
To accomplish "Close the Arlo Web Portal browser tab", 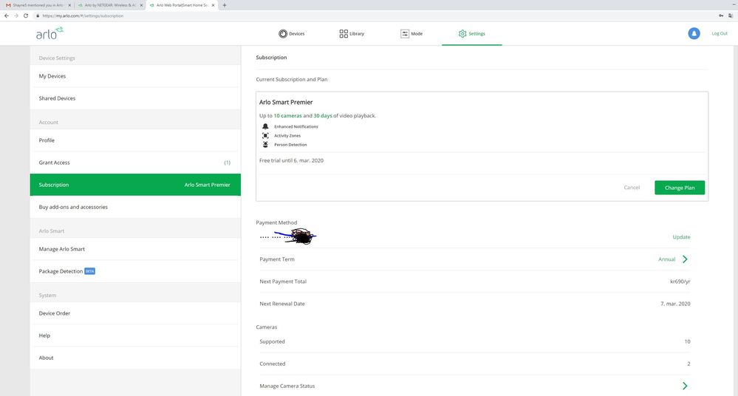I will [213, 5].
